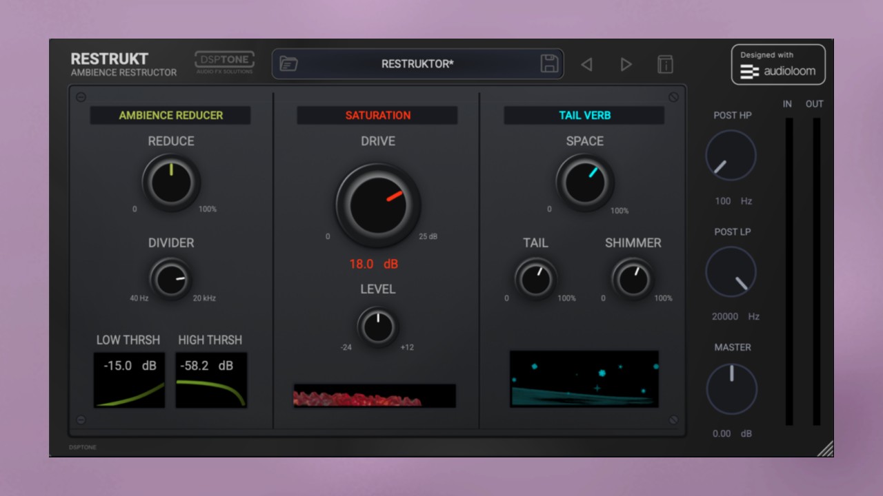Click the window resize grip corner
This screenshot has height=496, width=883.
pos(825,448)
